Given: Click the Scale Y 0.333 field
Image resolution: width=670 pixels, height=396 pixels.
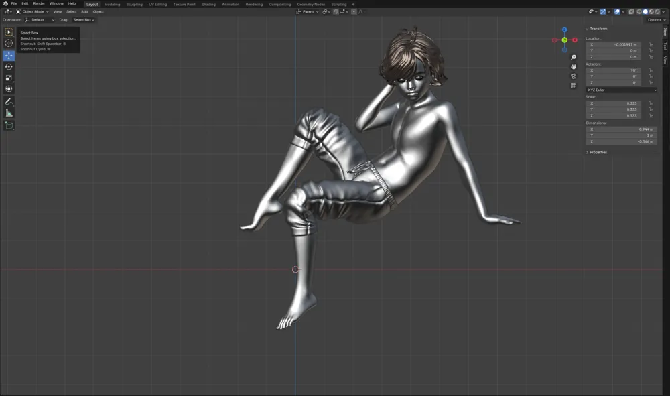Looking at the screenshot, I should click(613, 109).
